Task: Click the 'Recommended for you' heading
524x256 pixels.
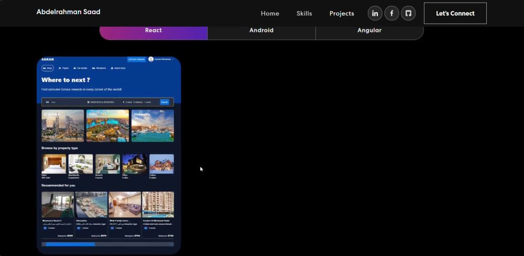Action: 58,185
